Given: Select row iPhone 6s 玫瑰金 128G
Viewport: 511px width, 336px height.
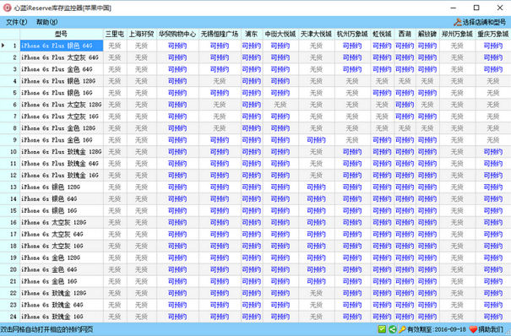Looking at the screenshot, I should [x=62, y=293].
